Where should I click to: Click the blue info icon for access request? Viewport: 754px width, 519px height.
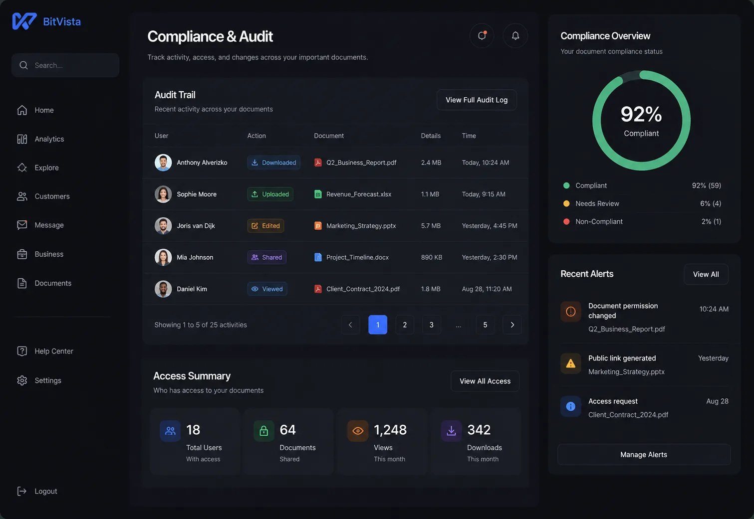[x=571, y=406]
